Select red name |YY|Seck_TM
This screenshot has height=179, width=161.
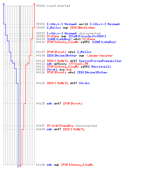(x=78, y=64)
